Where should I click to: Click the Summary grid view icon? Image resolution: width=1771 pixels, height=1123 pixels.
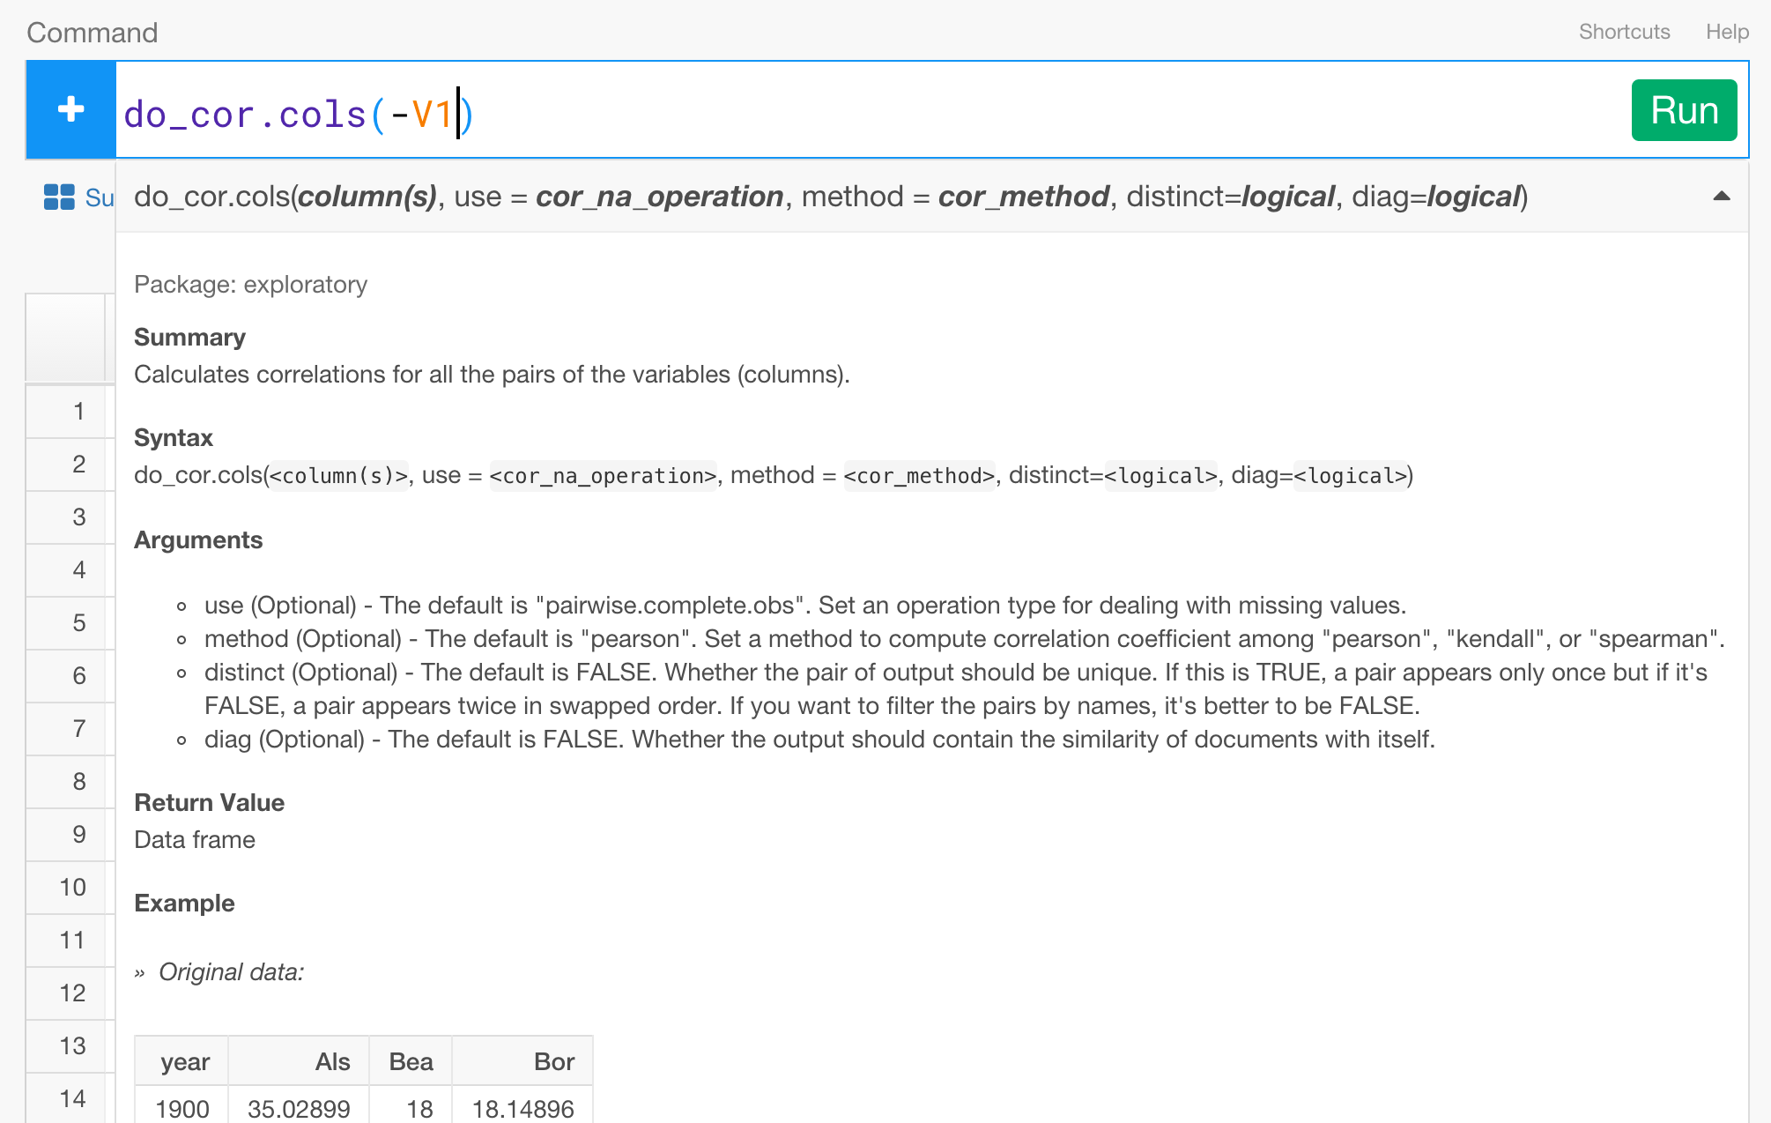click(x=59, y=197)
